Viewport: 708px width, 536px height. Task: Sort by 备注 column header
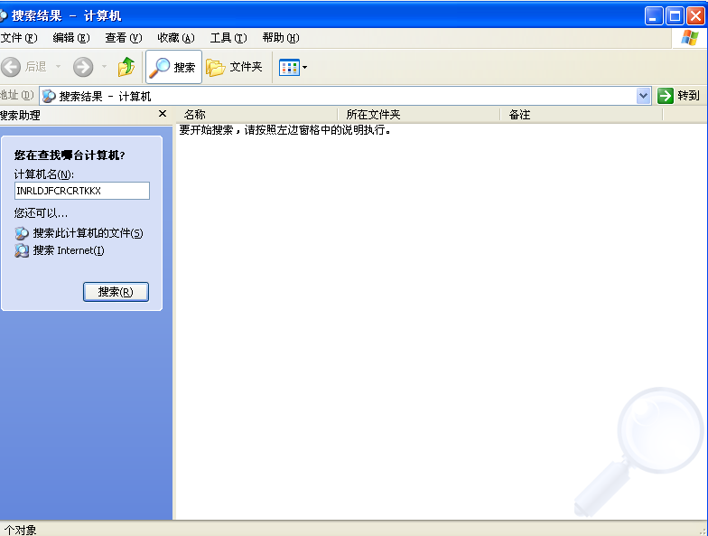582,115
